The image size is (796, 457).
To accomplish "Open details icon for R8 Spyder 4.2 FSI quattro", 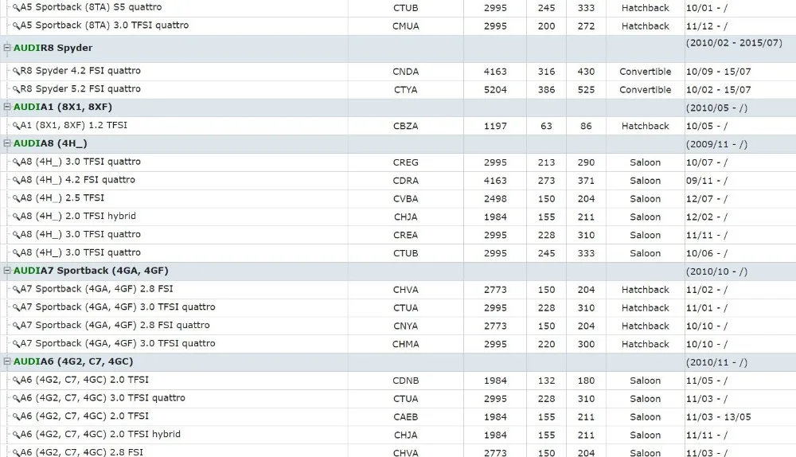I will [16, 72].
